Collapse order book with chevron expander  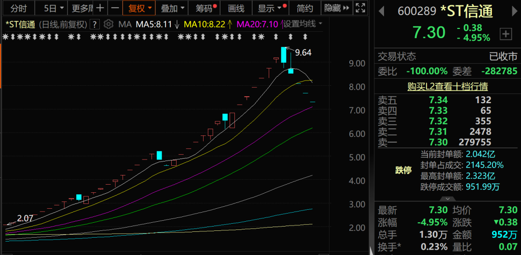click(x=447, y=199)
